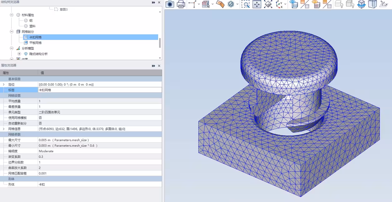This screenshot has height=202, width=392.
Task: Click the camera screenshot icon
Action: [x=170, y=4]
